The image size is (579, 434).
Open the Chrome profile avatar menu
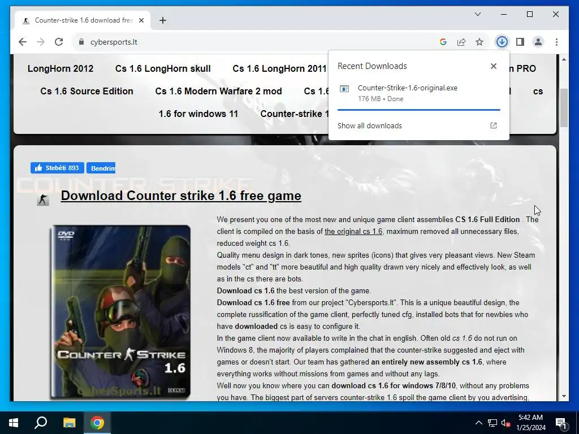(538, 42)
